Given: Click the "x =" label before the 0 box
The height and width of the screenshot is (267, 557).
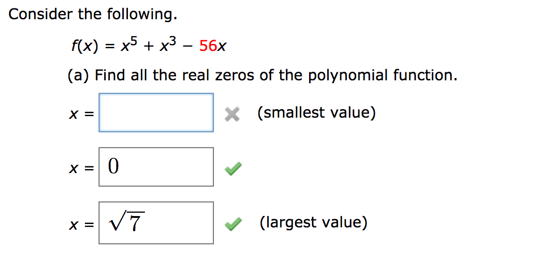Looking at the screenshot, I should pos(82,169).
